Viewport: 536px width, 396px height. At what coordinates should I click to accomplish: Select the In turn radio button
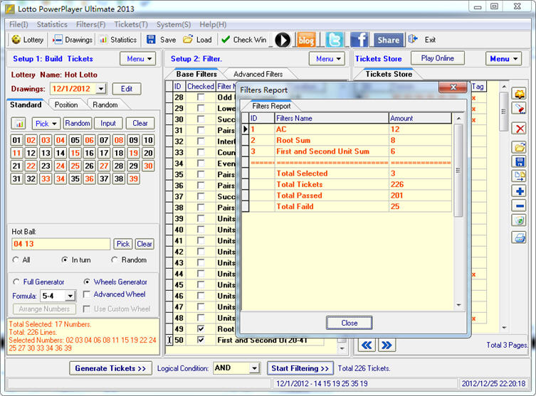[64, 259]
